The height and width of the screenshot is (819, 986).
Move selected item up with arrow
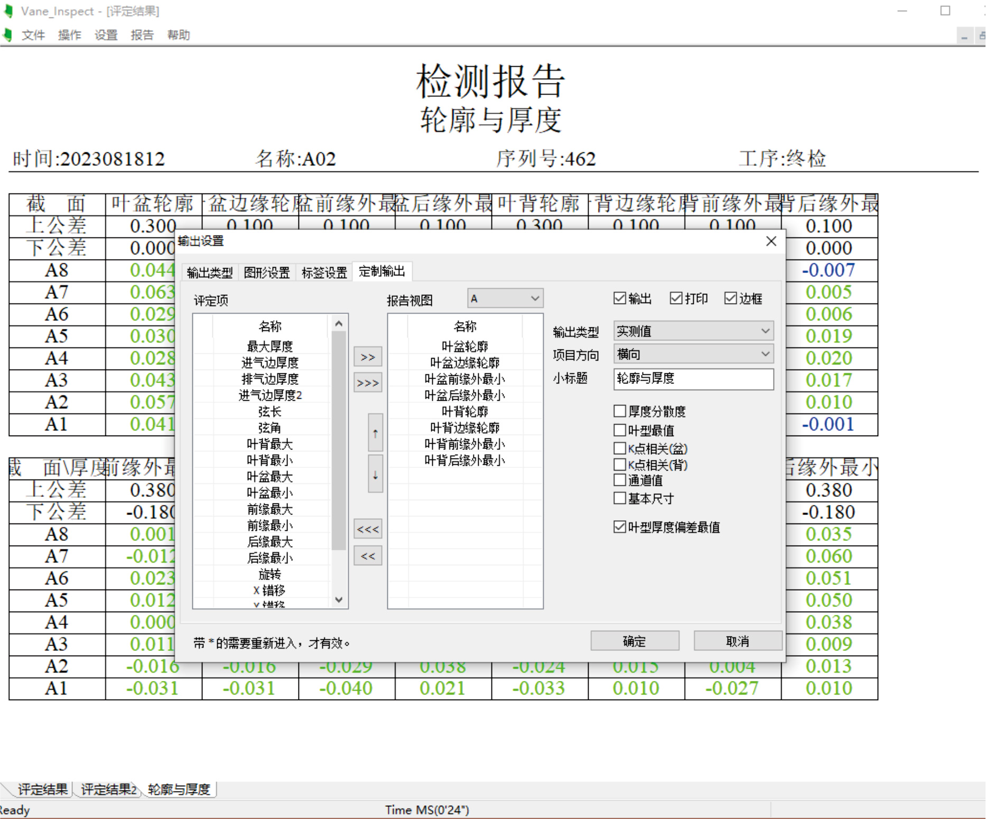click(x=375, y=433)
